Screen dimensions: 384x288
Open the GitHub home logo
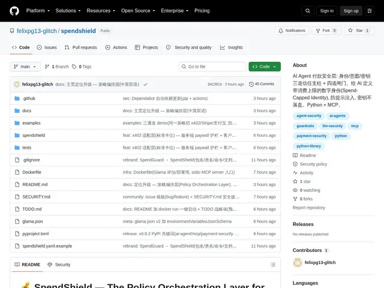coord(14,11)
